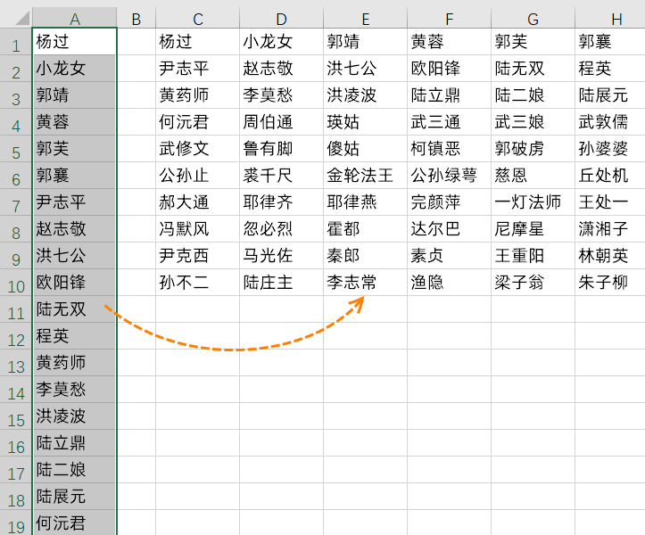Click cell F10 containing 渔隐
This screenshot has height=535, width=645.
[x=450, y=282]
